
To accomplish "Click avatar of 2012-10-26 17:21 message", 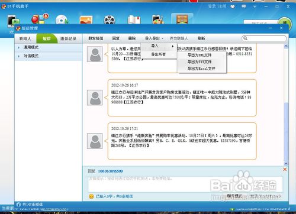I will pos(95,141).
